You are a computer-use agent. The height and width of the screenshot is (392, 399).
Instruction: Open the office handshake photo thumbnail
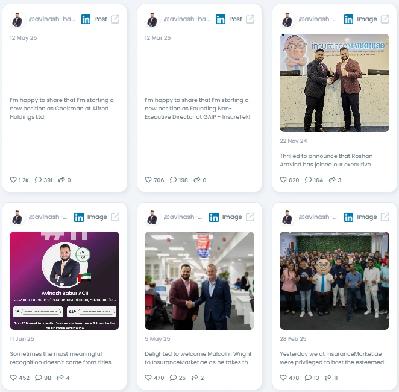[199, 281]
